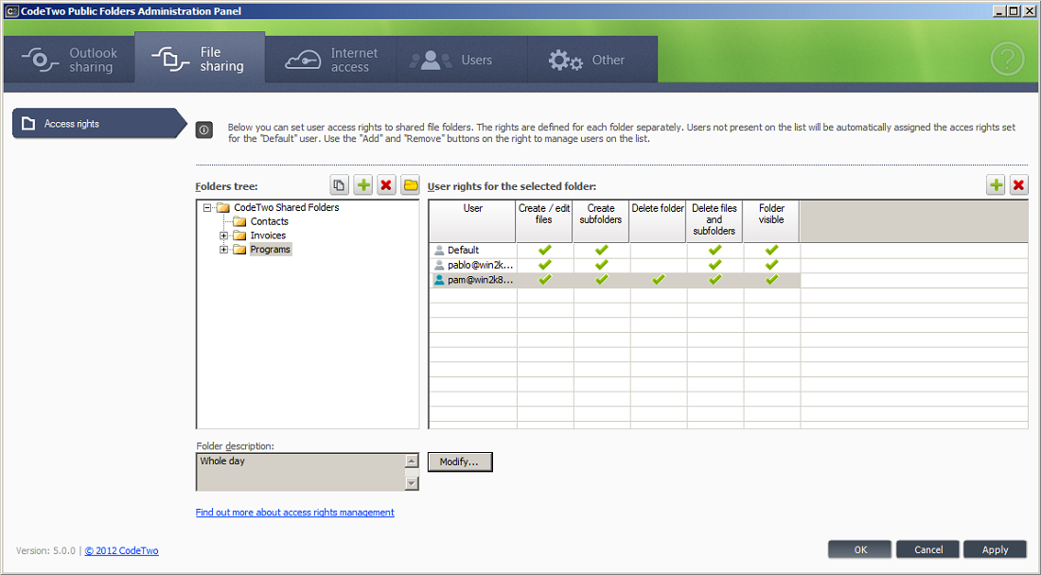Add a user with the green plus
The width and height of the screenshot is (1041, 575).
coord(996,185)
